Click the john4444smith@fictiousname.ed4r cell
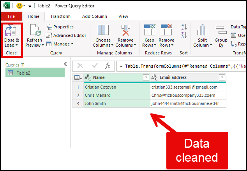Screen dimensions: 247x171 pyautogui.click(x=188, y=103)
